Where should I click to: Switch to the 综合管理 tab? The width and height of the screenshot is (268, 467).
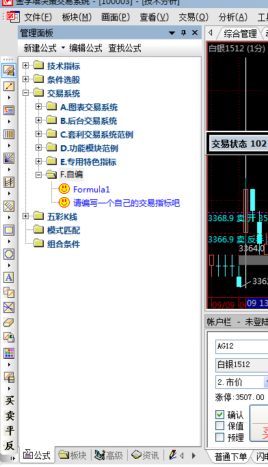coord(241,34)
